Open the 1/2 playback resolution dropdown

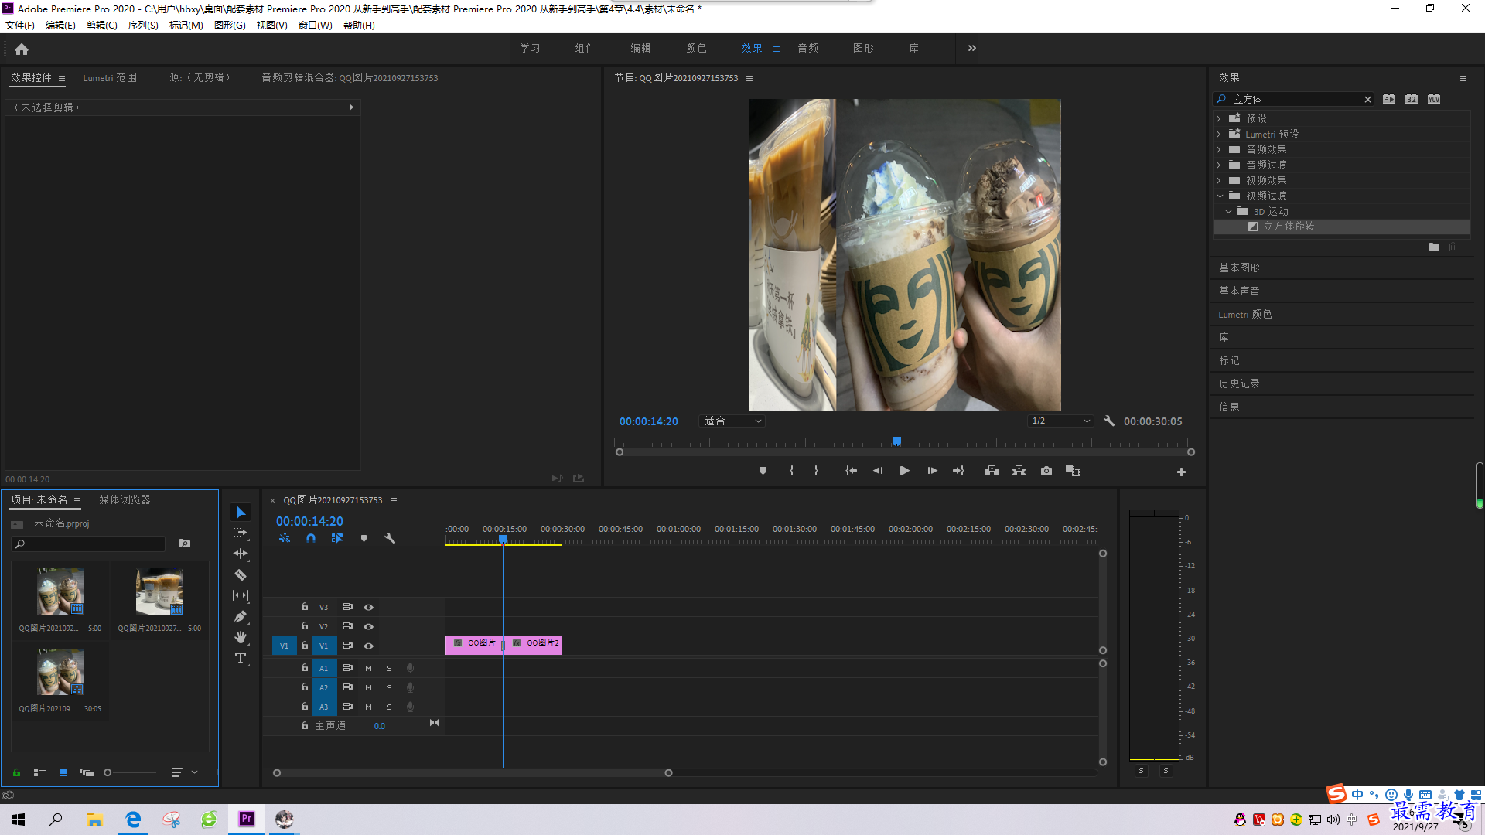click(x=1060, y=421)
